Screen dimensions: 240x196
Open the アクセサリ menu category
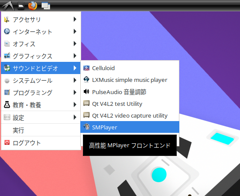pyautogui.click(x=41, y=20)
